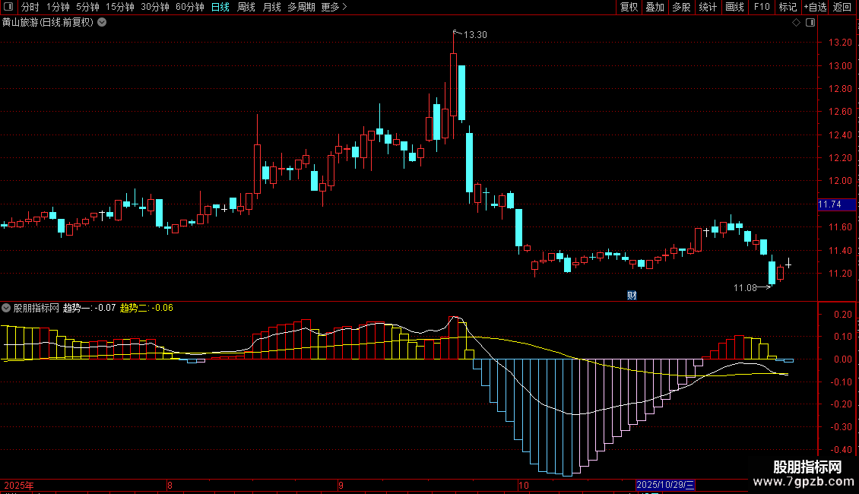
Task: Click the 2025/10/29 date marker
Action: click(665, 485)
